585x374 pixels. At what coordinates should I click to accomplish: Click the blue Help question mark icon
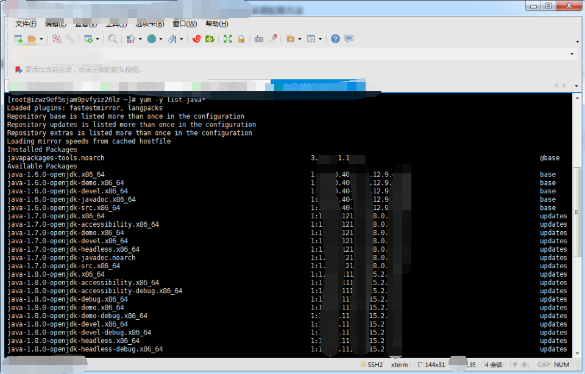(335, 39)
